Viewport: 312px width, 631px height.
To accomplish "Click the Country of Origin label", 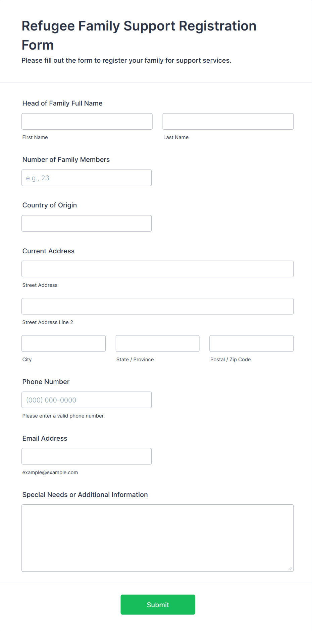I will click(50, 205).
